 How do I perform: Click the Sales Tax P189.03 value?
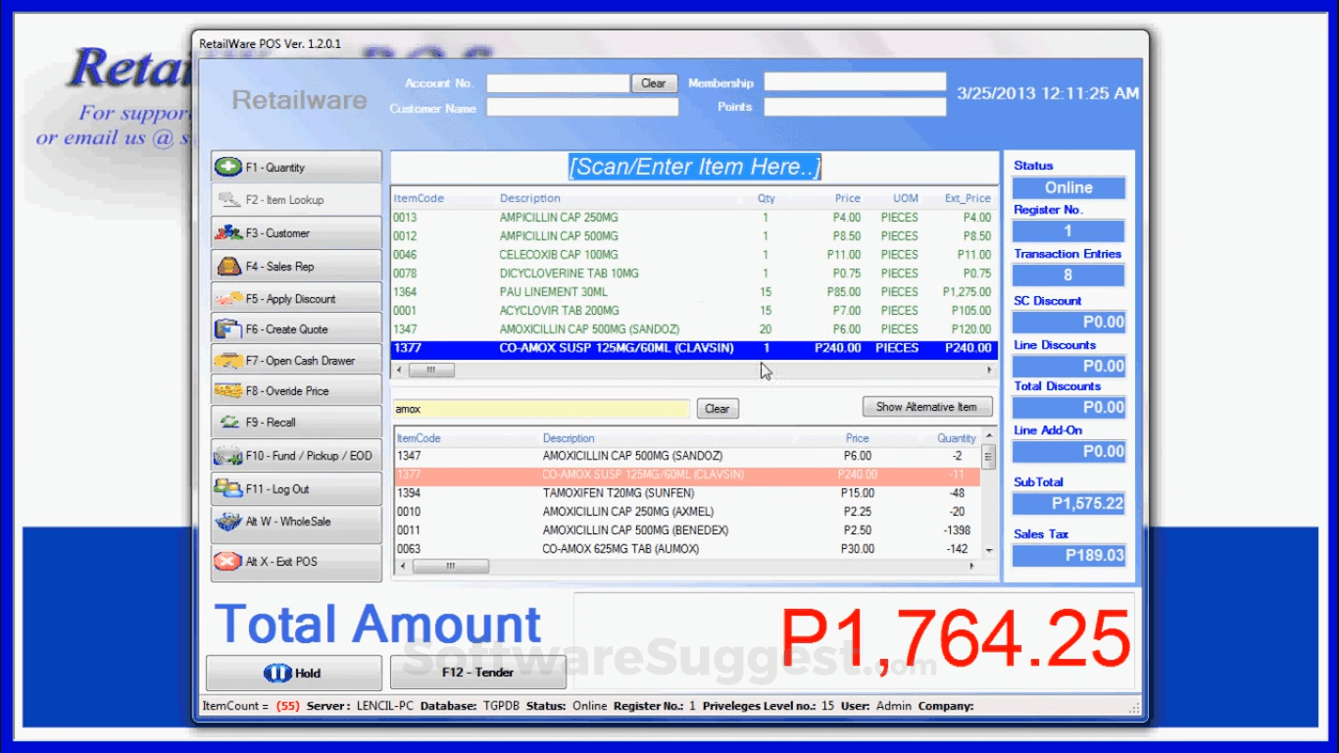(x=1068, y=555)
